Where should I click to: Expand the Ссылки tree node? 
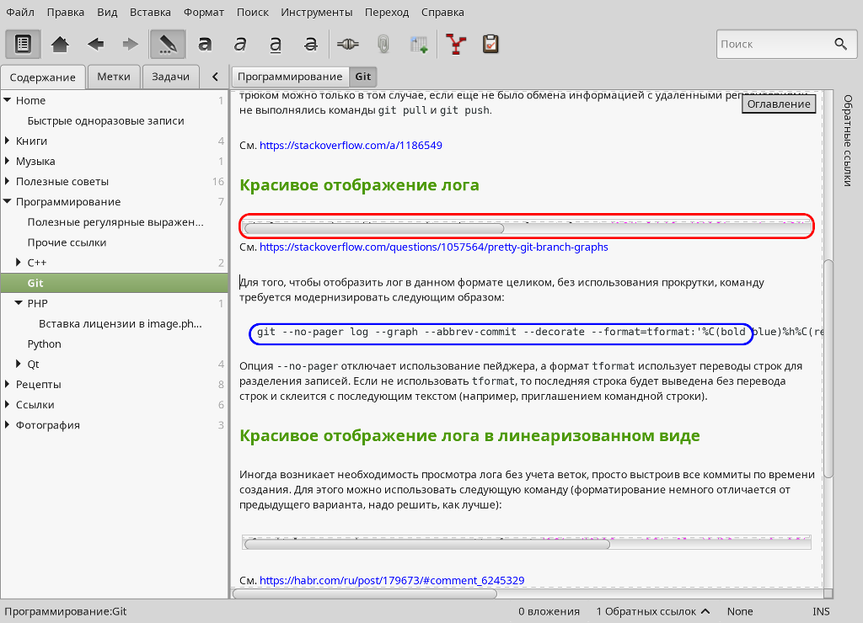(7, 404)
